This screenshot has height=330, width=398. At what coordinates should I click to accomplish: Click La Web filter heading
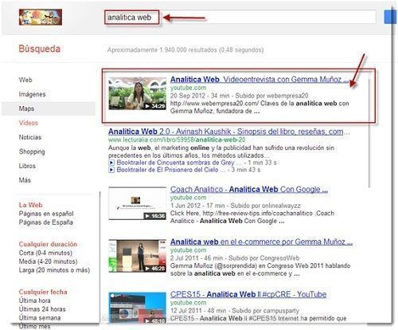coord(30,205)
